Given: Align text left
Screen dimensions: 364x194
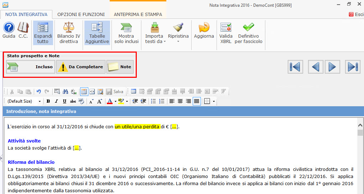Looking at the screenshot, I should click(172, 101).
